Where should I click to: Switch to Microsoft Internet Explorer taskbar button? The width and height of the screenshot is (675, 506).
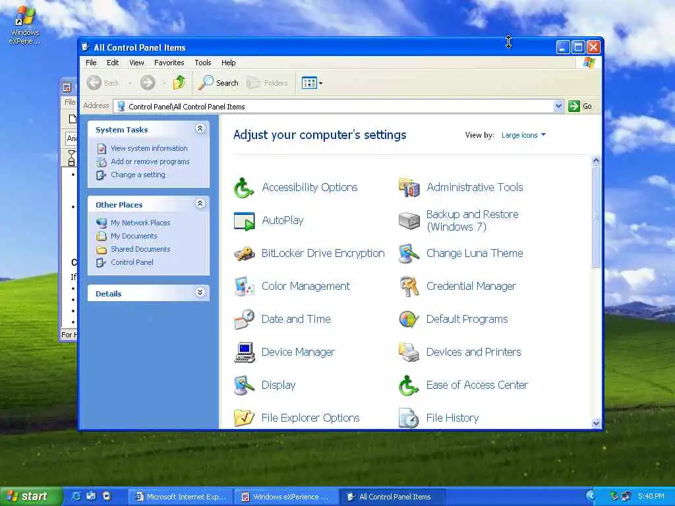coord(181,497)
